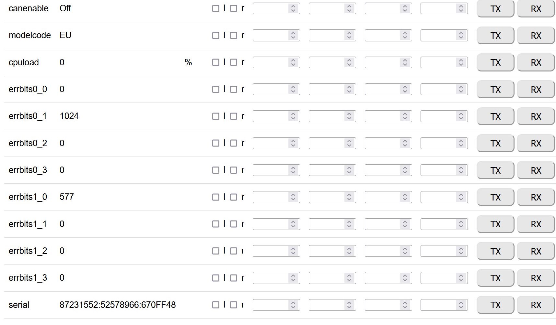Click RX button in errbits1_0 row
The height and width of the screenshot is (325, 556).
pyautogui.click(x=536, y=197)
